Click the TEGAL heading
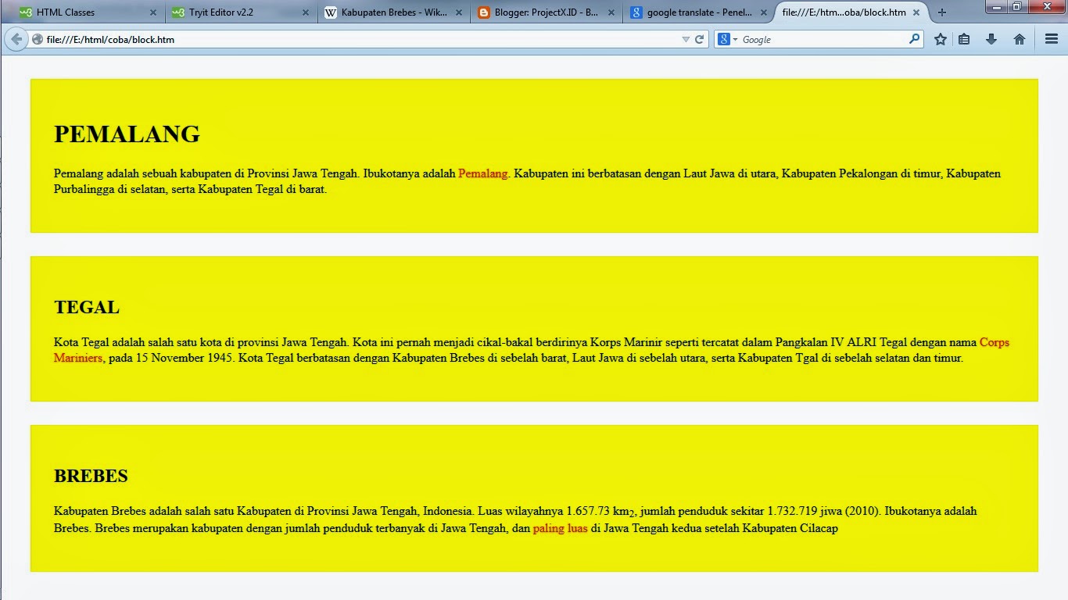Viewport: 1068px width, 600px height. tap(87, 307)
